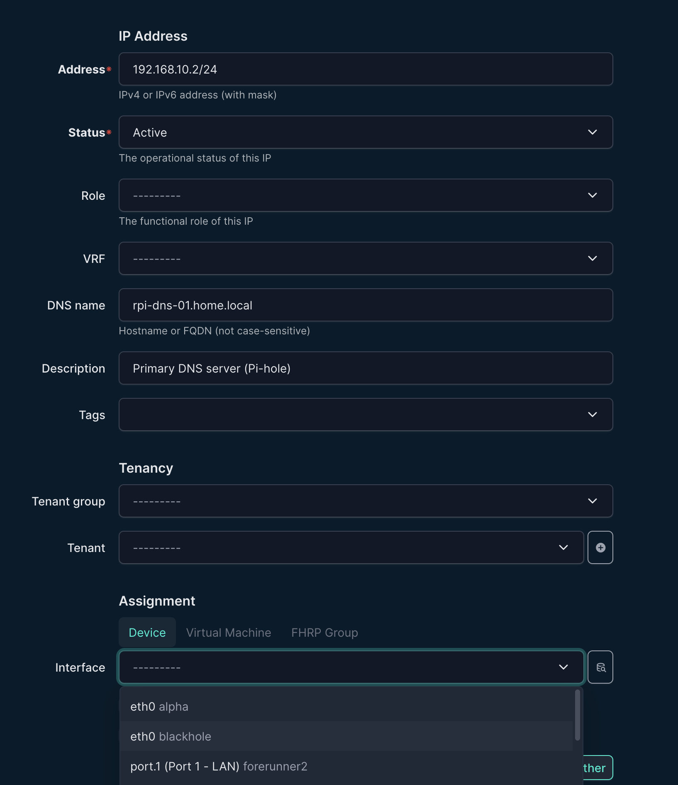
Task: Select the Device assignment tab
Action: pos(147,633)
